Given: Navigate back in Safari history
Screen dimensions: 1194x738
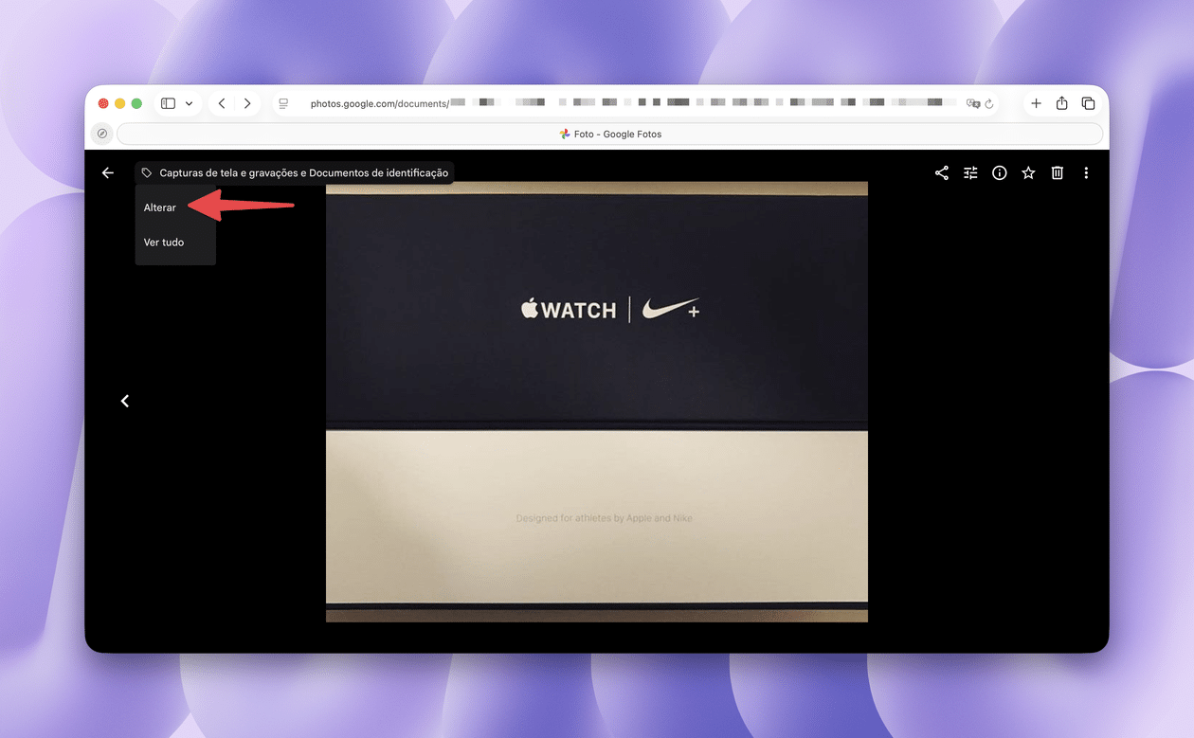Looking at the screenshot, I should pos(222,103).
